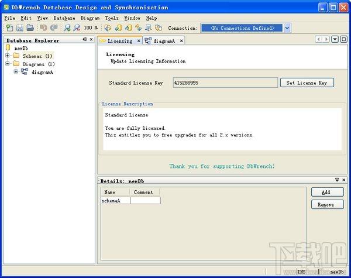Click the diagramA diagram icon in tree
The width and height of the screenshot is (351, 278).
(25, 71)
